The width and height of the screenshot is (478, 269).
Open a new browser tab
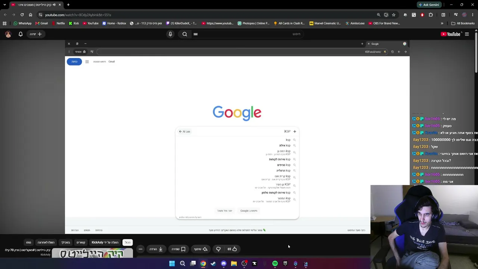pyautogui.click(x=68, y=5)
